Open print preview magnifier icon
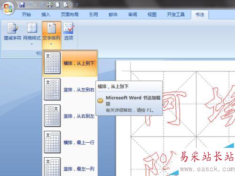 click(66, 5)
